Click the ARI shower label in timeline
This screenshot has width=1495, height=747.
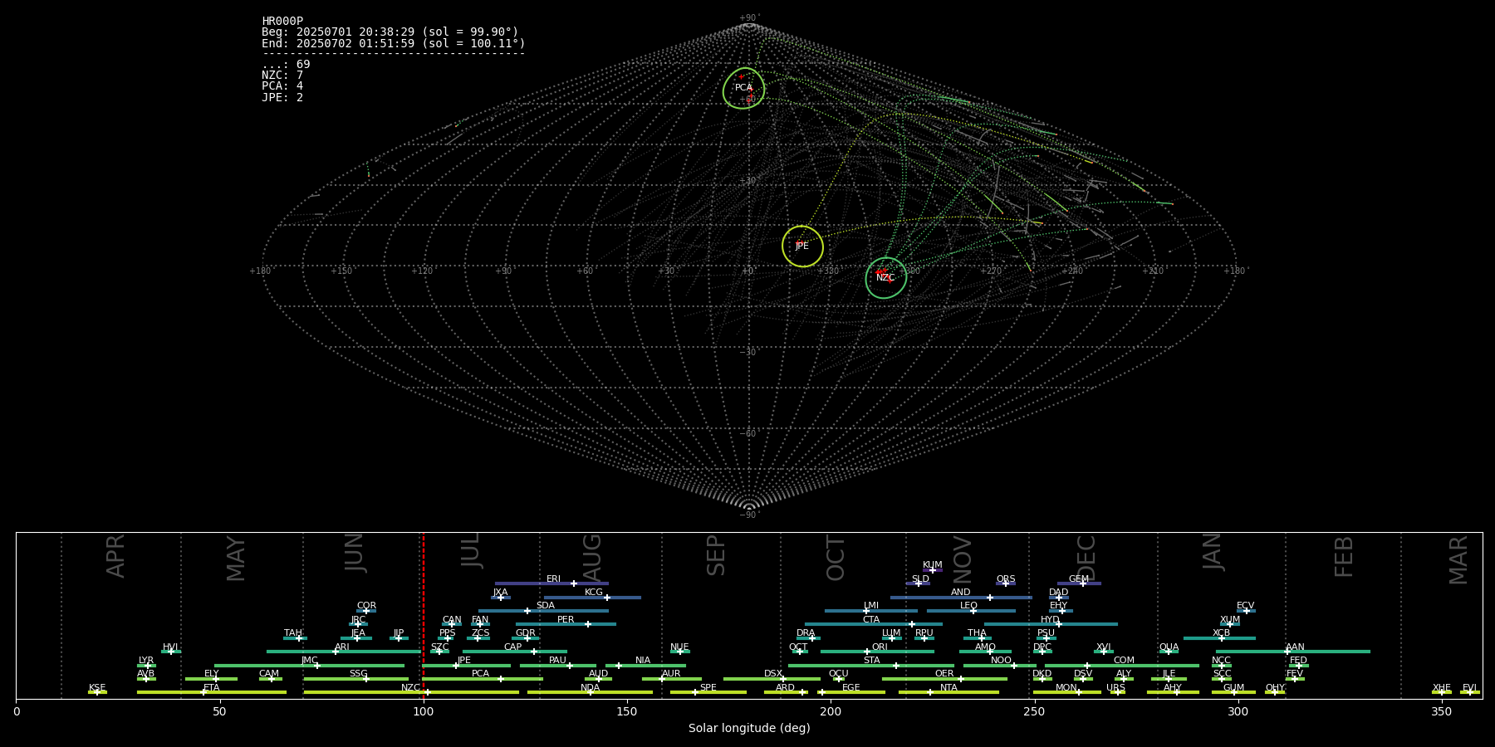coord(342,647)
